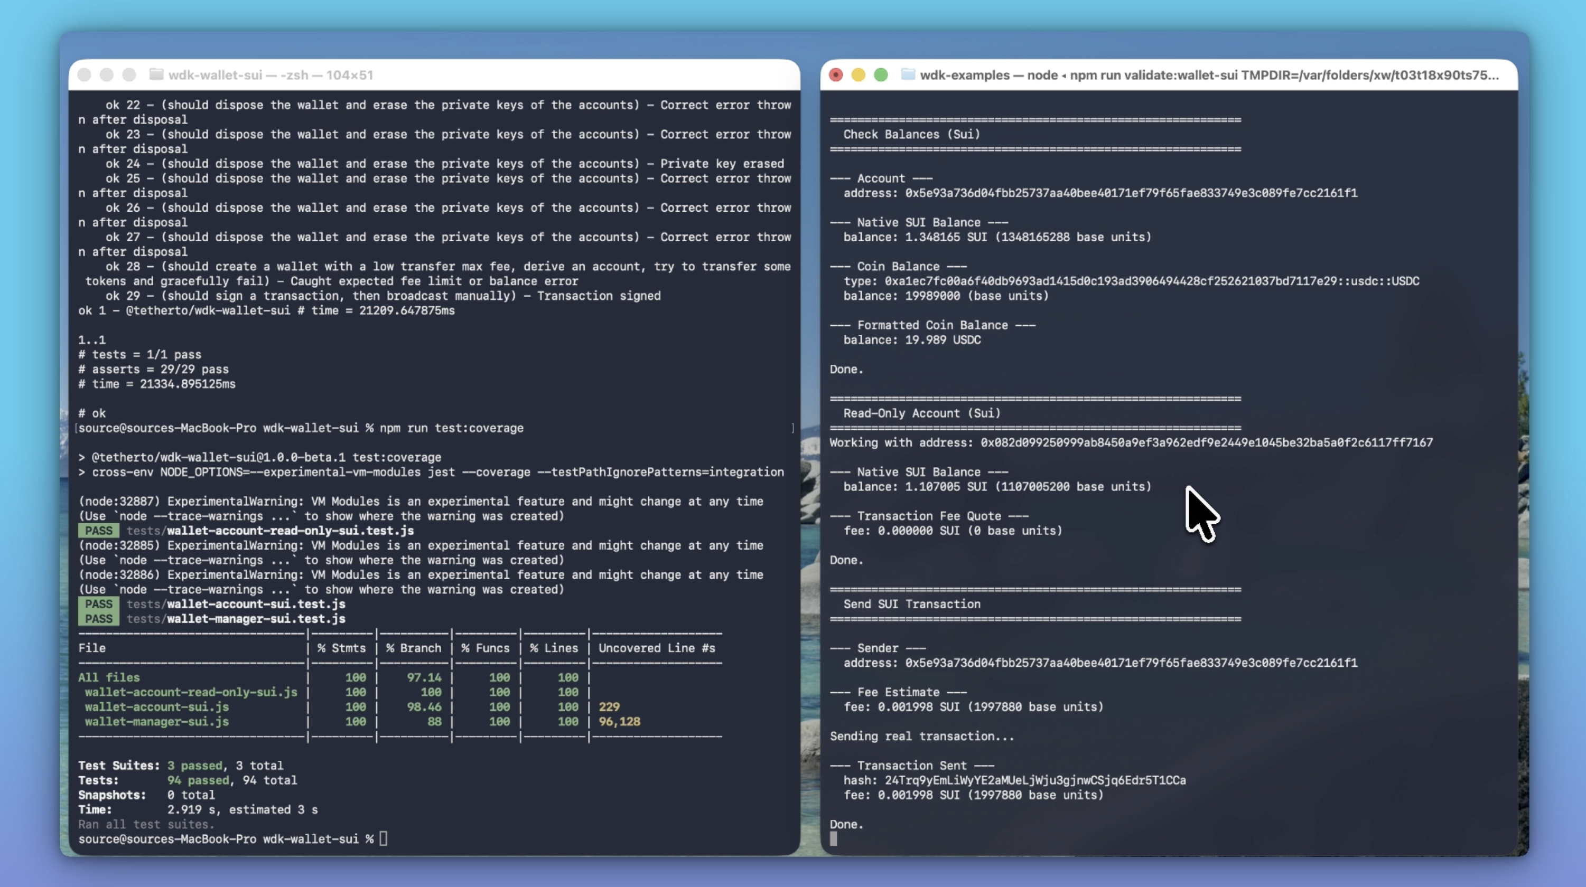Click the 'Send SUI Transaction' heading
1586x887 pixels.
click(x=912, y=604)
